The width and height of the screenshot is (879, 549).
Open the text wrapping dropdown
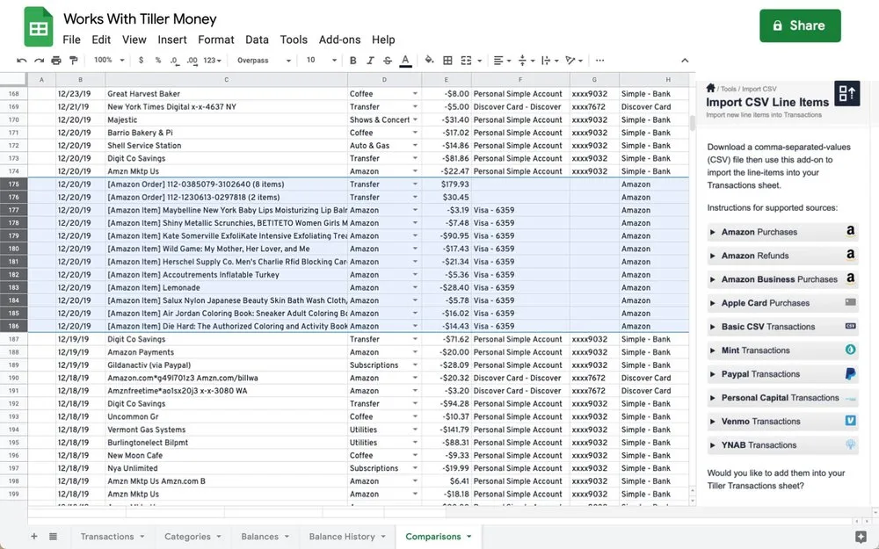549,61
